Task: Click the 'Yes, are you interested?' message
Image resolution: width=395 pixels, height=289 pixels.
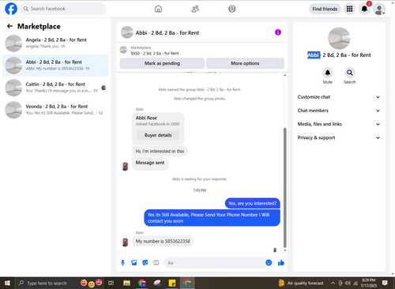Action: 252,203
